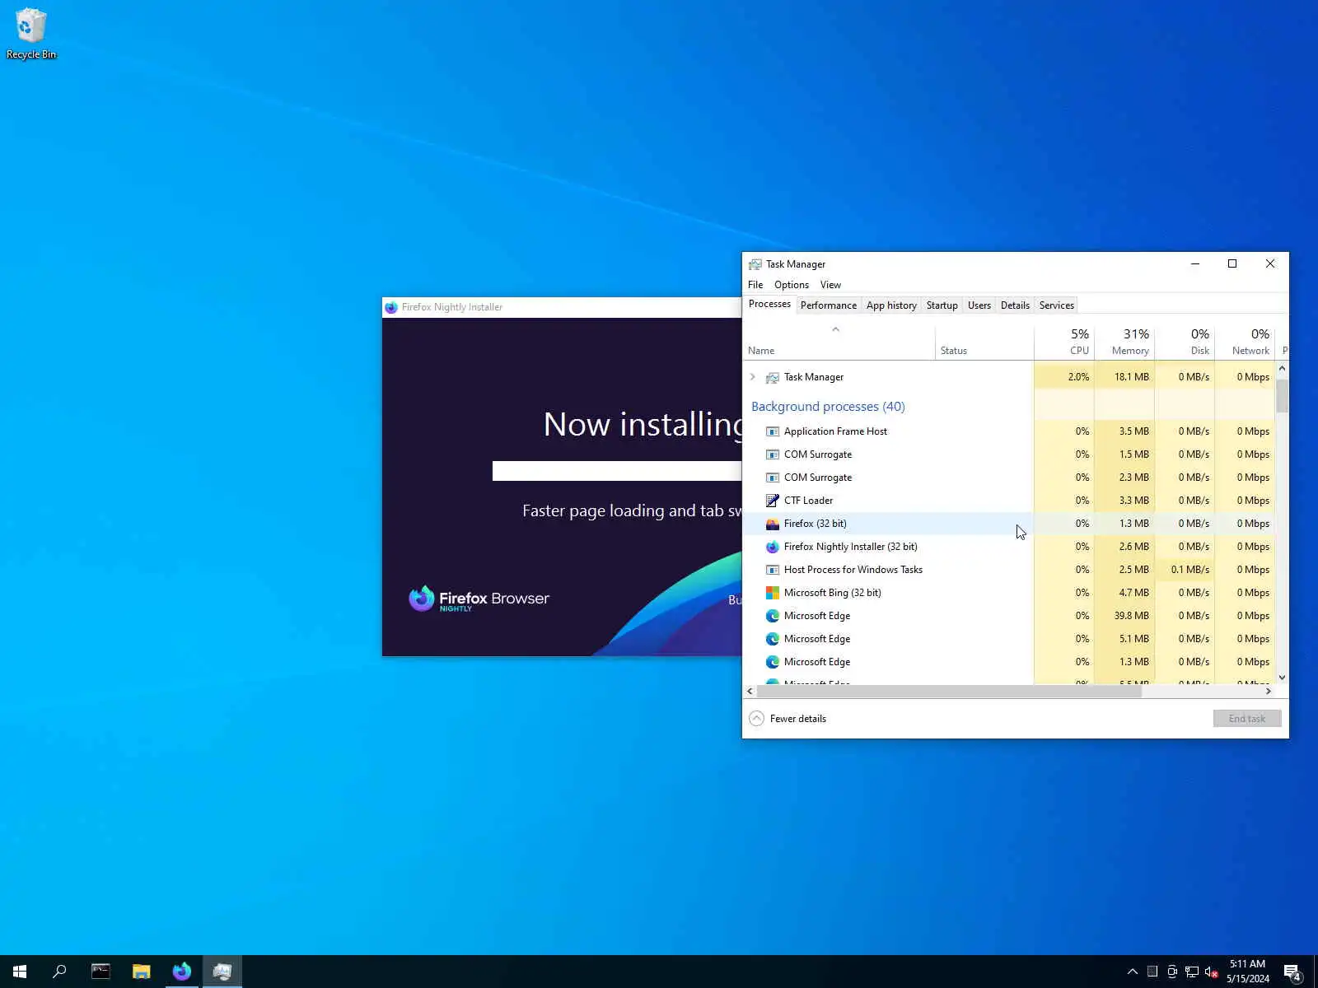Select the COM Surrogate row using 2.3 MB

1009,478
